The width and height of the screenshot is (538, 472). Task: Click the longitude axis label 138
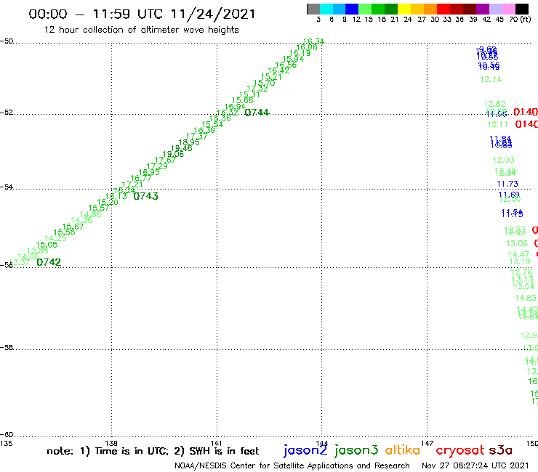(111, 443)
